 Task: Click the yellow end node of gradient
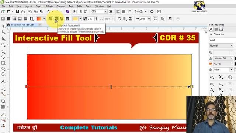[191, 86]
